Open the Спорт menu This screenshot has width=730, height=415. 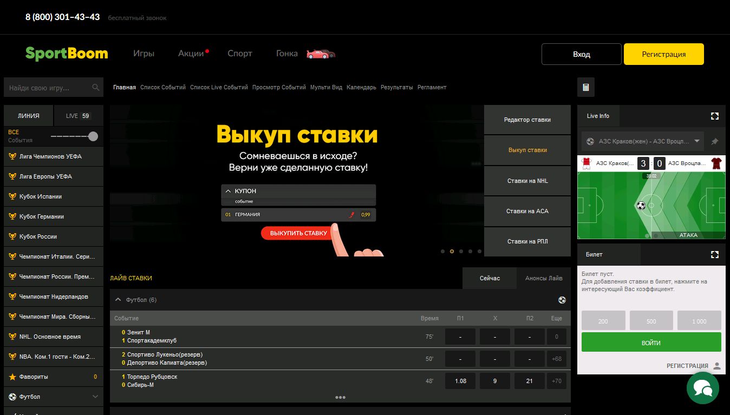tap(240, 54)
